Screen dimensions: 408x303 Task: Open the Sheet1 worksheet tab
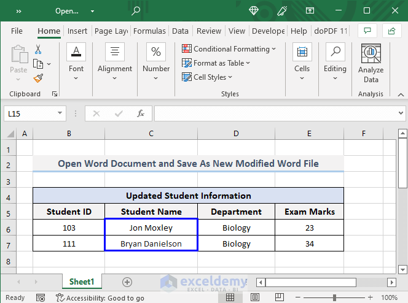82,282
